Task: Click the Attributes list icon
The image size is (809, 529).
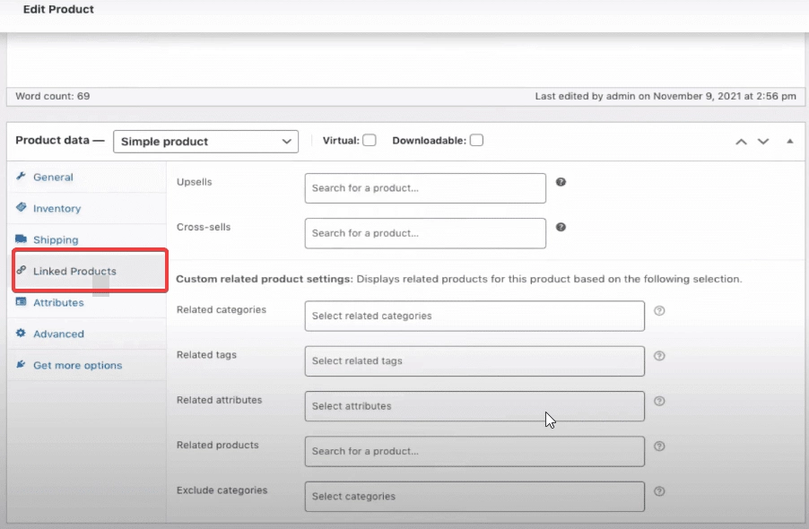Action: (22, 302)
